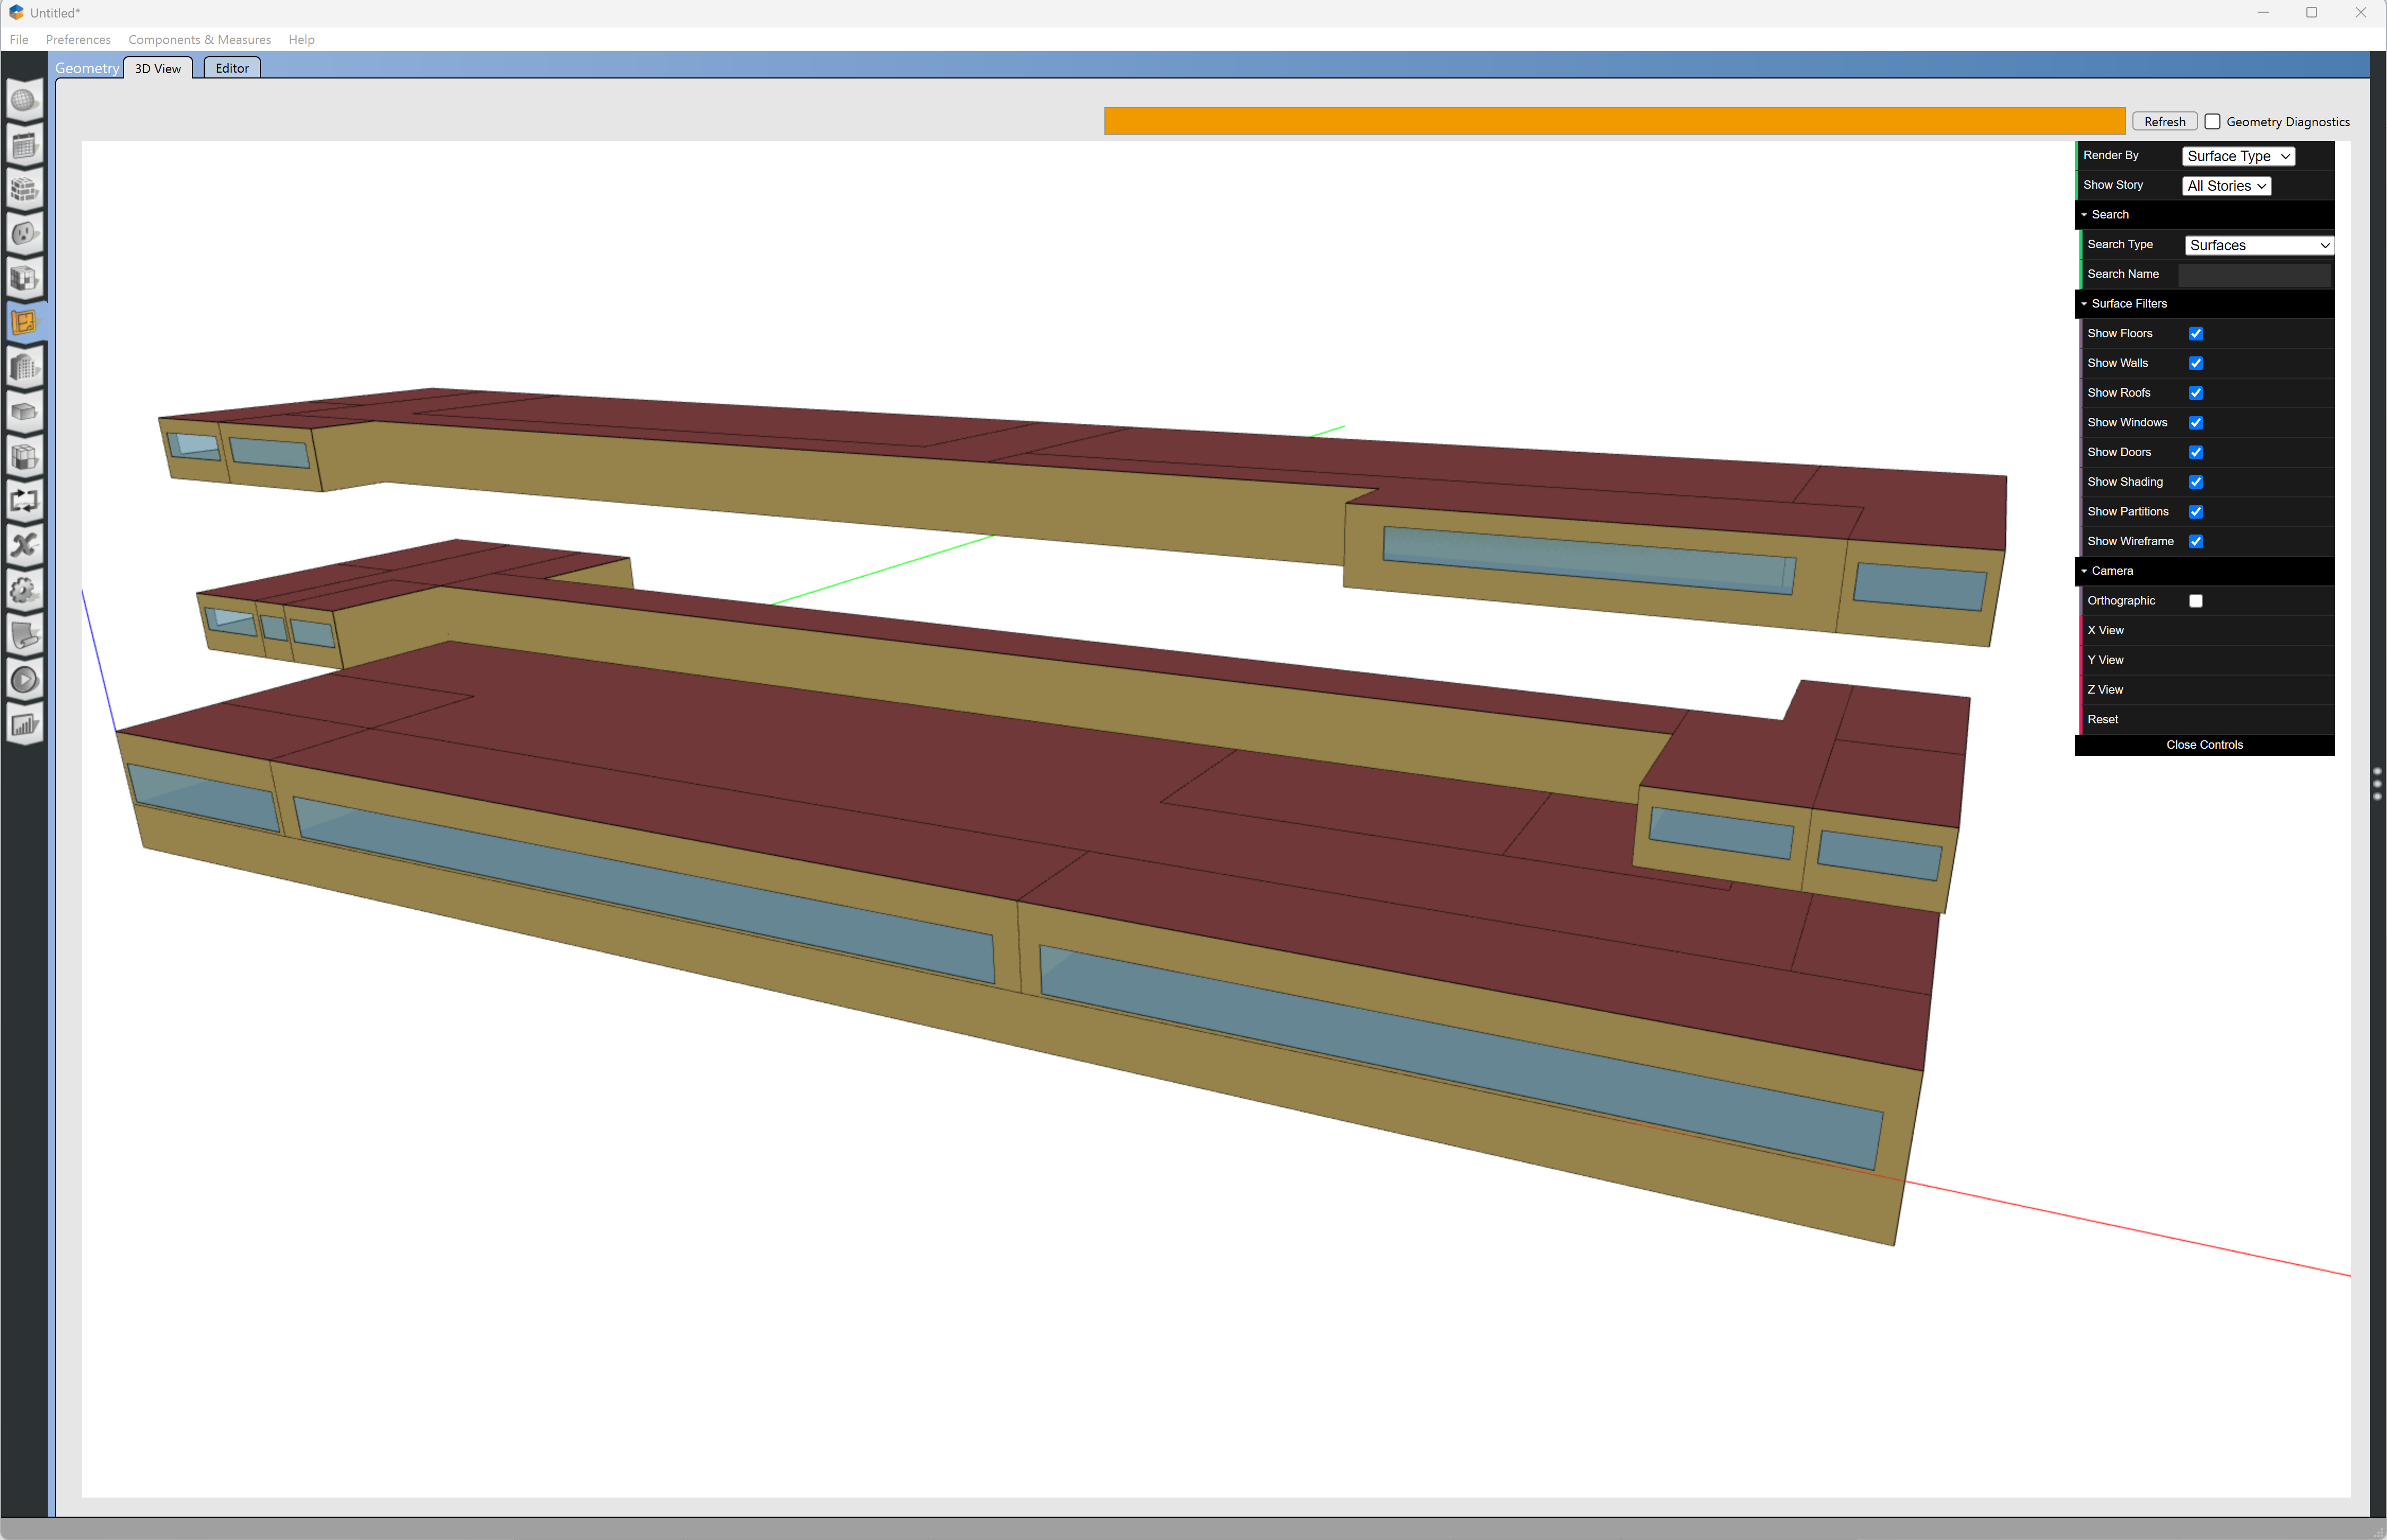The image size is (2387, 1540).
Task: Open the Schedules calendar icon
Action: click(24, 146)
